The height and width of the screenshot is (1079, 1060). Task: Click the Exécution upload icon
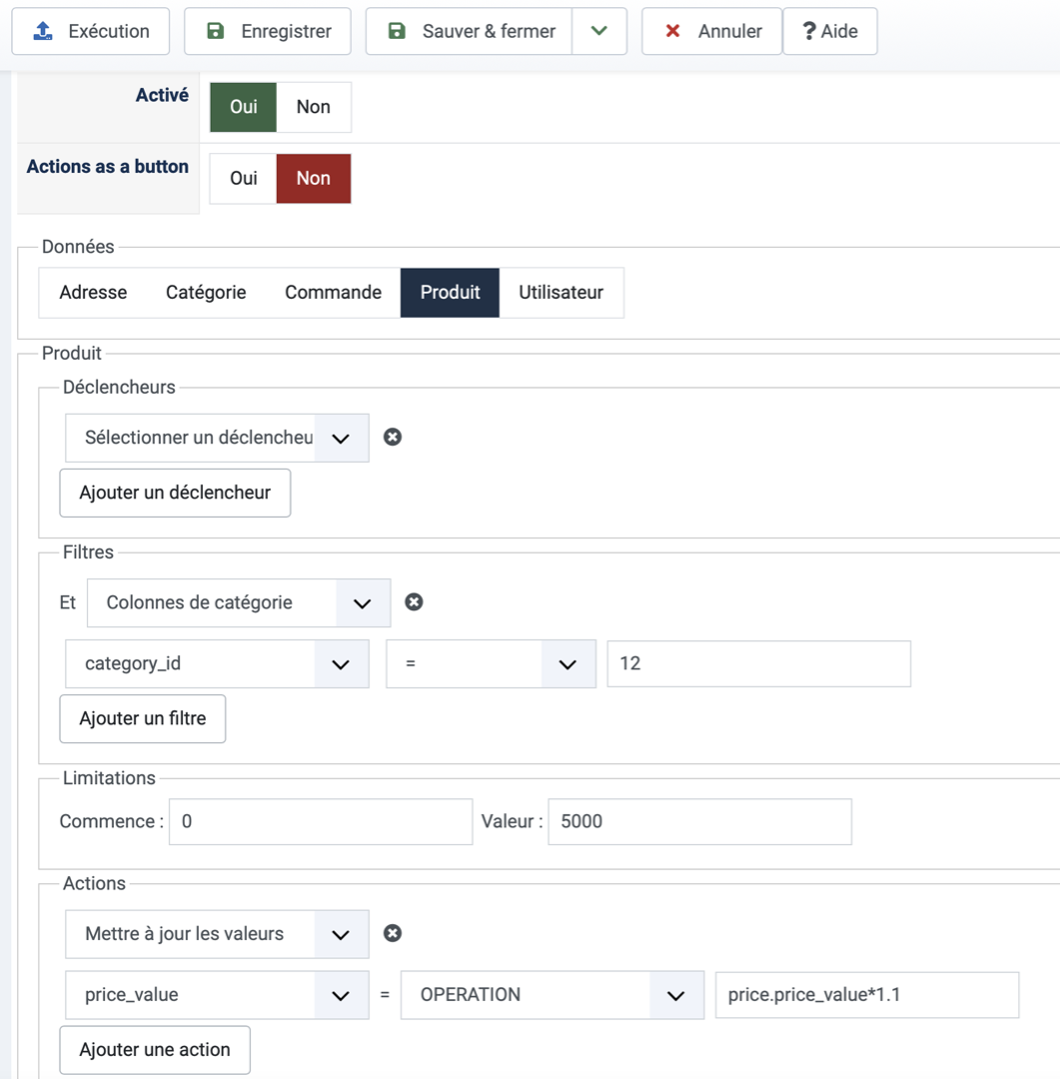coord(43,32)
